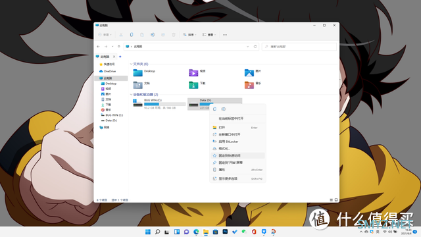421x237 pixels.
Task: Choose 启用 BitLocker in context menu
Action: click(237, 142)
